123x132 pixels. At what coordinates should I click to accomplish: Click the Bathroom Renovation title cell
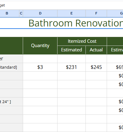pyautogui.click(x=61, y=23)
